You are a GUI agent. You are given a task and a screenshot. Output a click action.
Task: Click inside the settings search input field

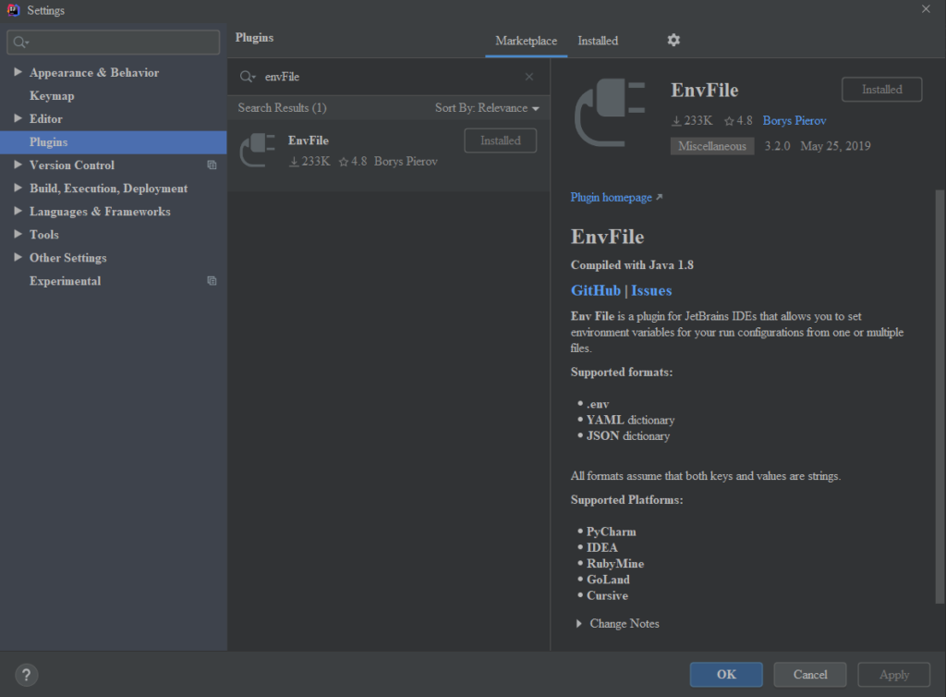(111, 42)
